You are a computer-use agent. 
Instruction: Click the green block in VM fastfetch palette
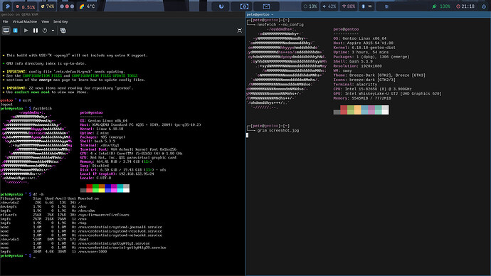[95, 189]
